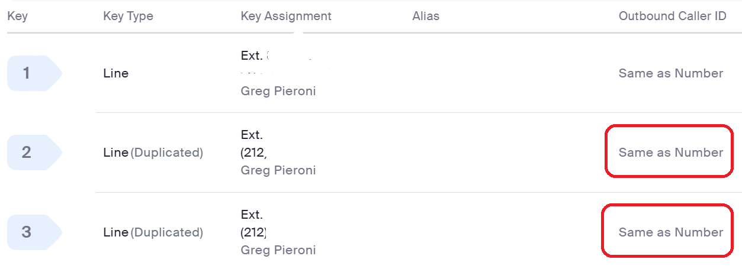The width and height of the screenshot is (742, 269).
Task: Click the (212 number in row 2
Action: (253, 153)
